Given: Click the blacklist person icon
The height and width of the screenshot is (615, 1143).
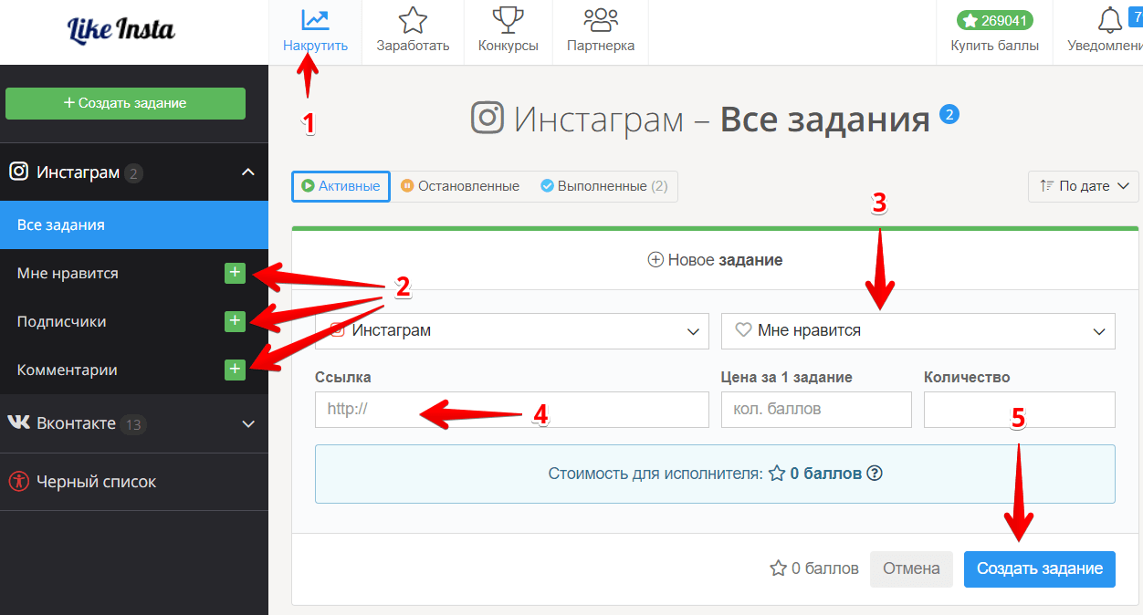Looking at the screenshot, I should coord(18,481).
